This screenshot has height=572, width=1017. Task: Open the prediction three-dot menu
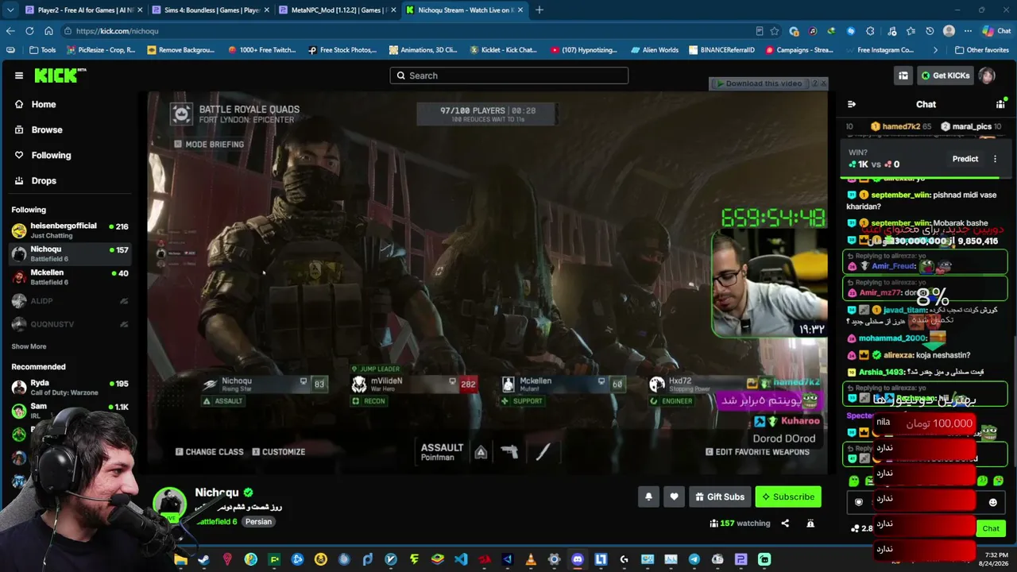[x=995, y=159]
